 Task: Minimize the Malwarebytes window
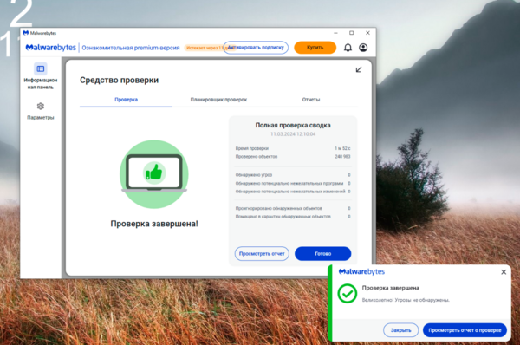click(x=335, y=33)
